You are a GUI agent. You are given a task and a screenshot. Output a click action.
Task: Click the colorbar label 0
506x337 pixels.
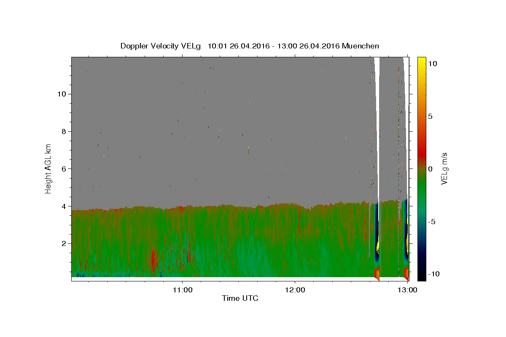tap(430, 169)
